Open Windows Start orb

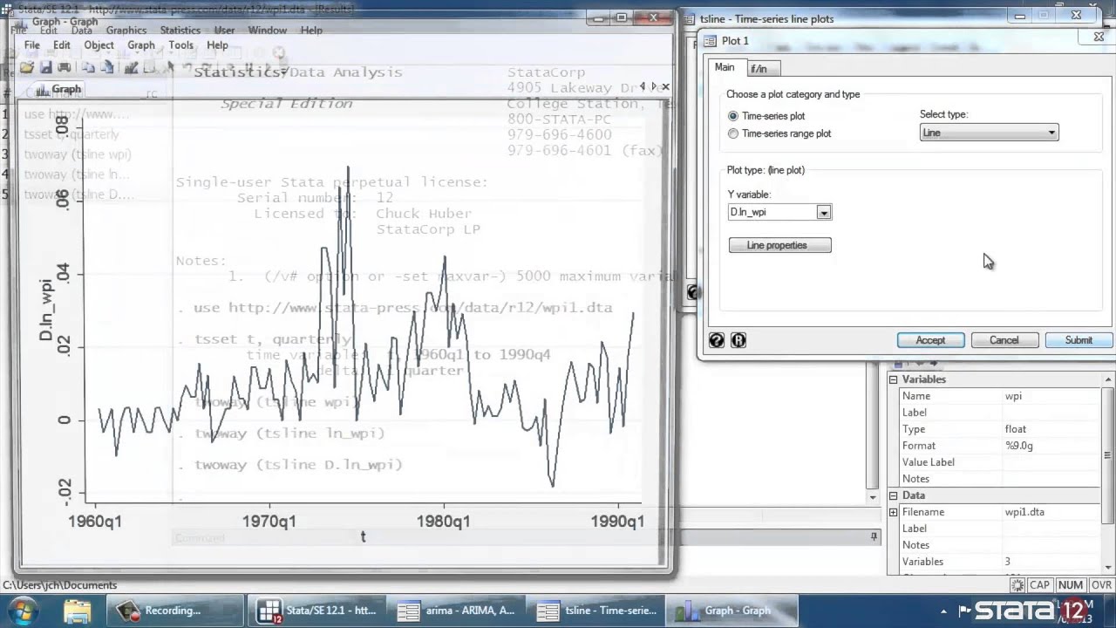click(x=22, y=610)
